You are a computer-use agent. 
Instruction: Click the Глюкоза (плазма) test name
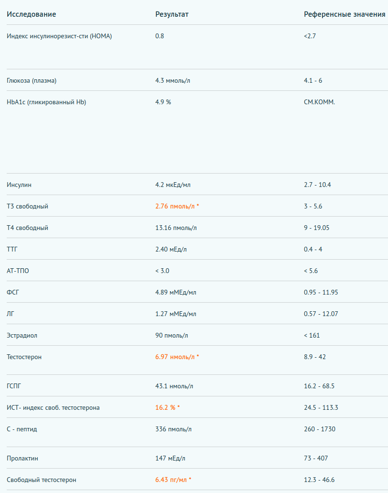tap(32, 80)
